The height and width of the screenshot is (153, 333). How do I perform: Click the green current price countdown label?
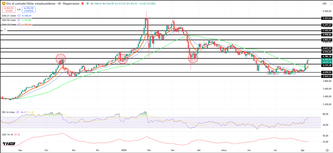(327, 61)
